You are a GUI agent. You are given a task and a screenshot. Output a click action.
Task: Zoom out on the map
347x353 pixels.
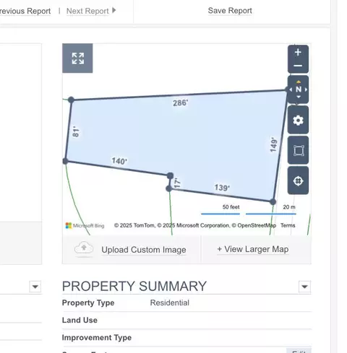298,66
